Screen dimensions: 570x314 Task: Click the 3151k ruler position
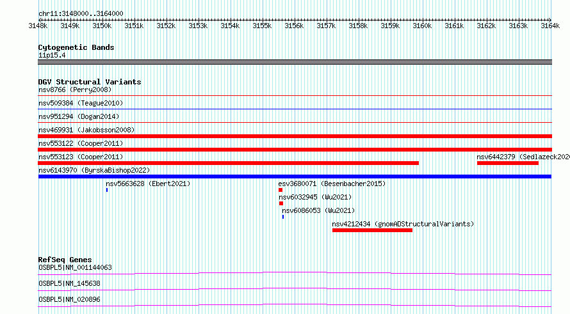(x=134, y=26)
